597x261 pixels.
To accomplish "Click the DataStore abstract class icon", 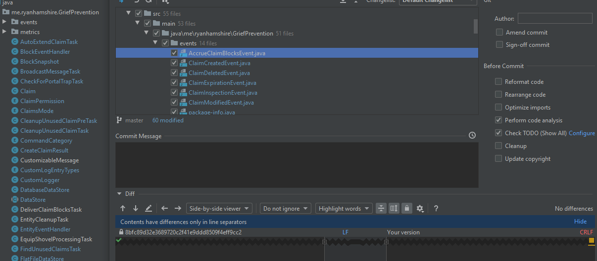I will 15,200.
